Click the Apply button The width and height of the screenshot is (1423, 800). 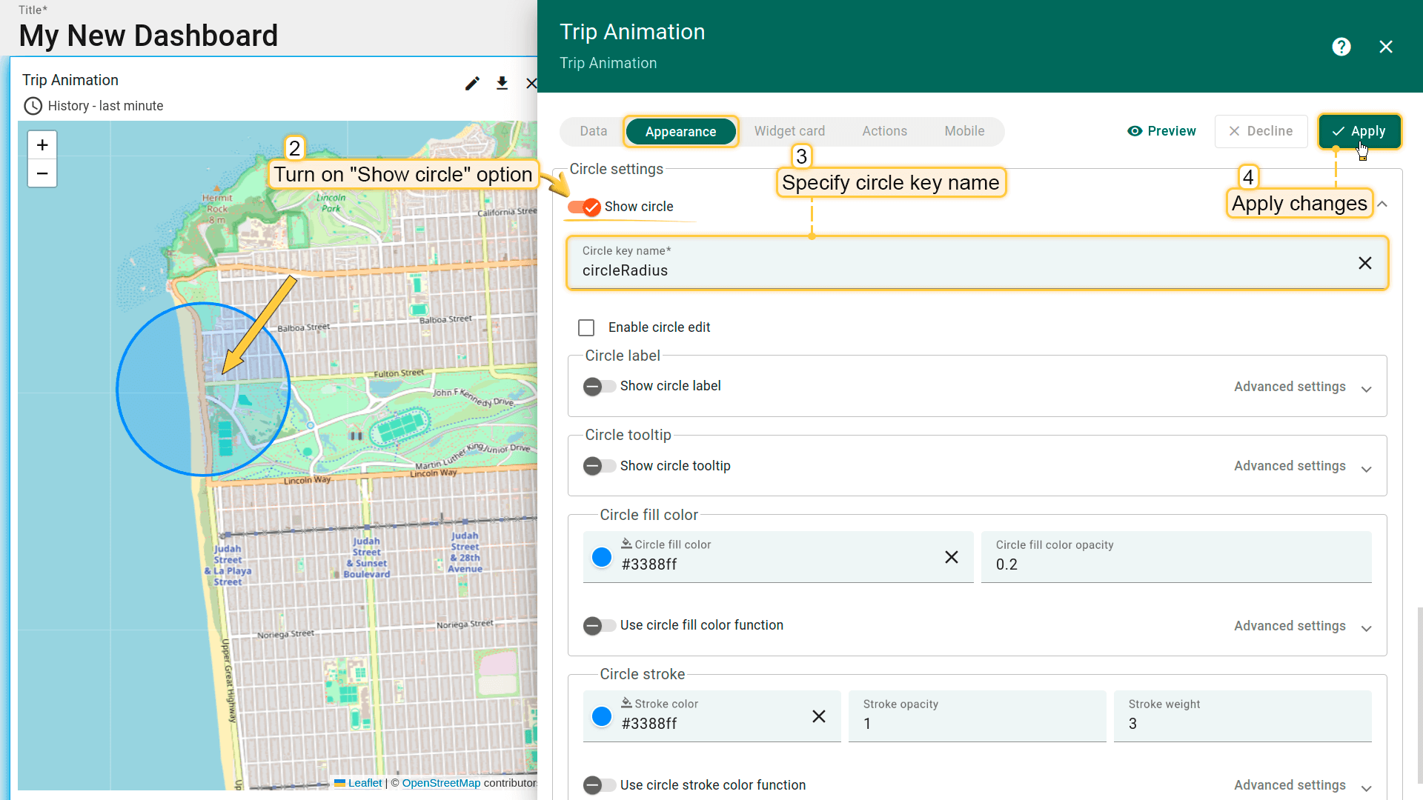tap(1359, 131)
